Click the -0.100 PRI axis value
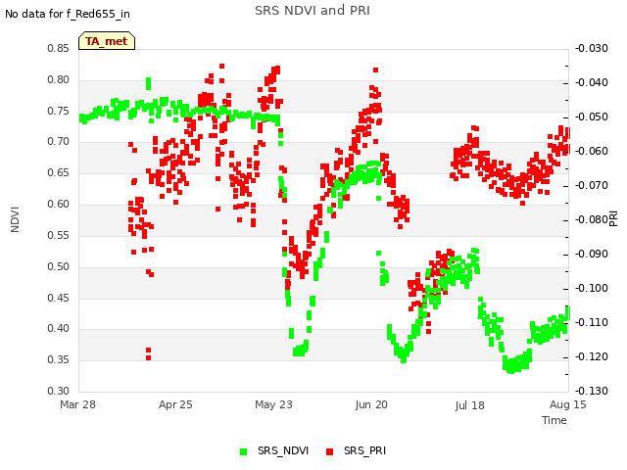 point(592,288)
